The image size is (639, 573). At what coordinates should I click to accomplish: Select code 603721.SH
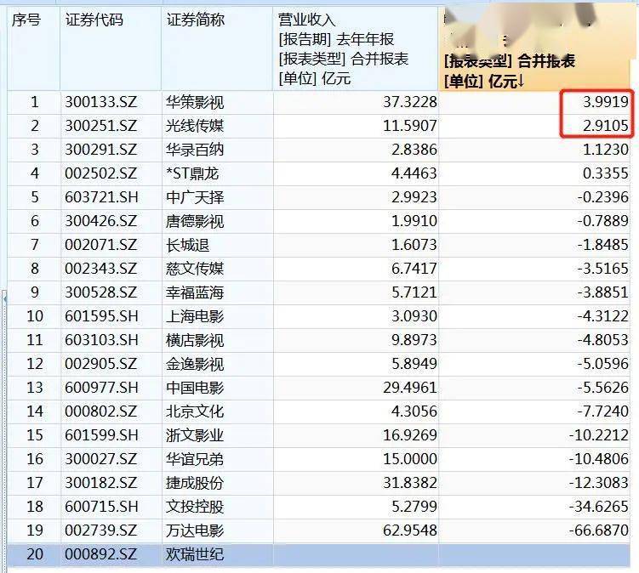[101, 197]
